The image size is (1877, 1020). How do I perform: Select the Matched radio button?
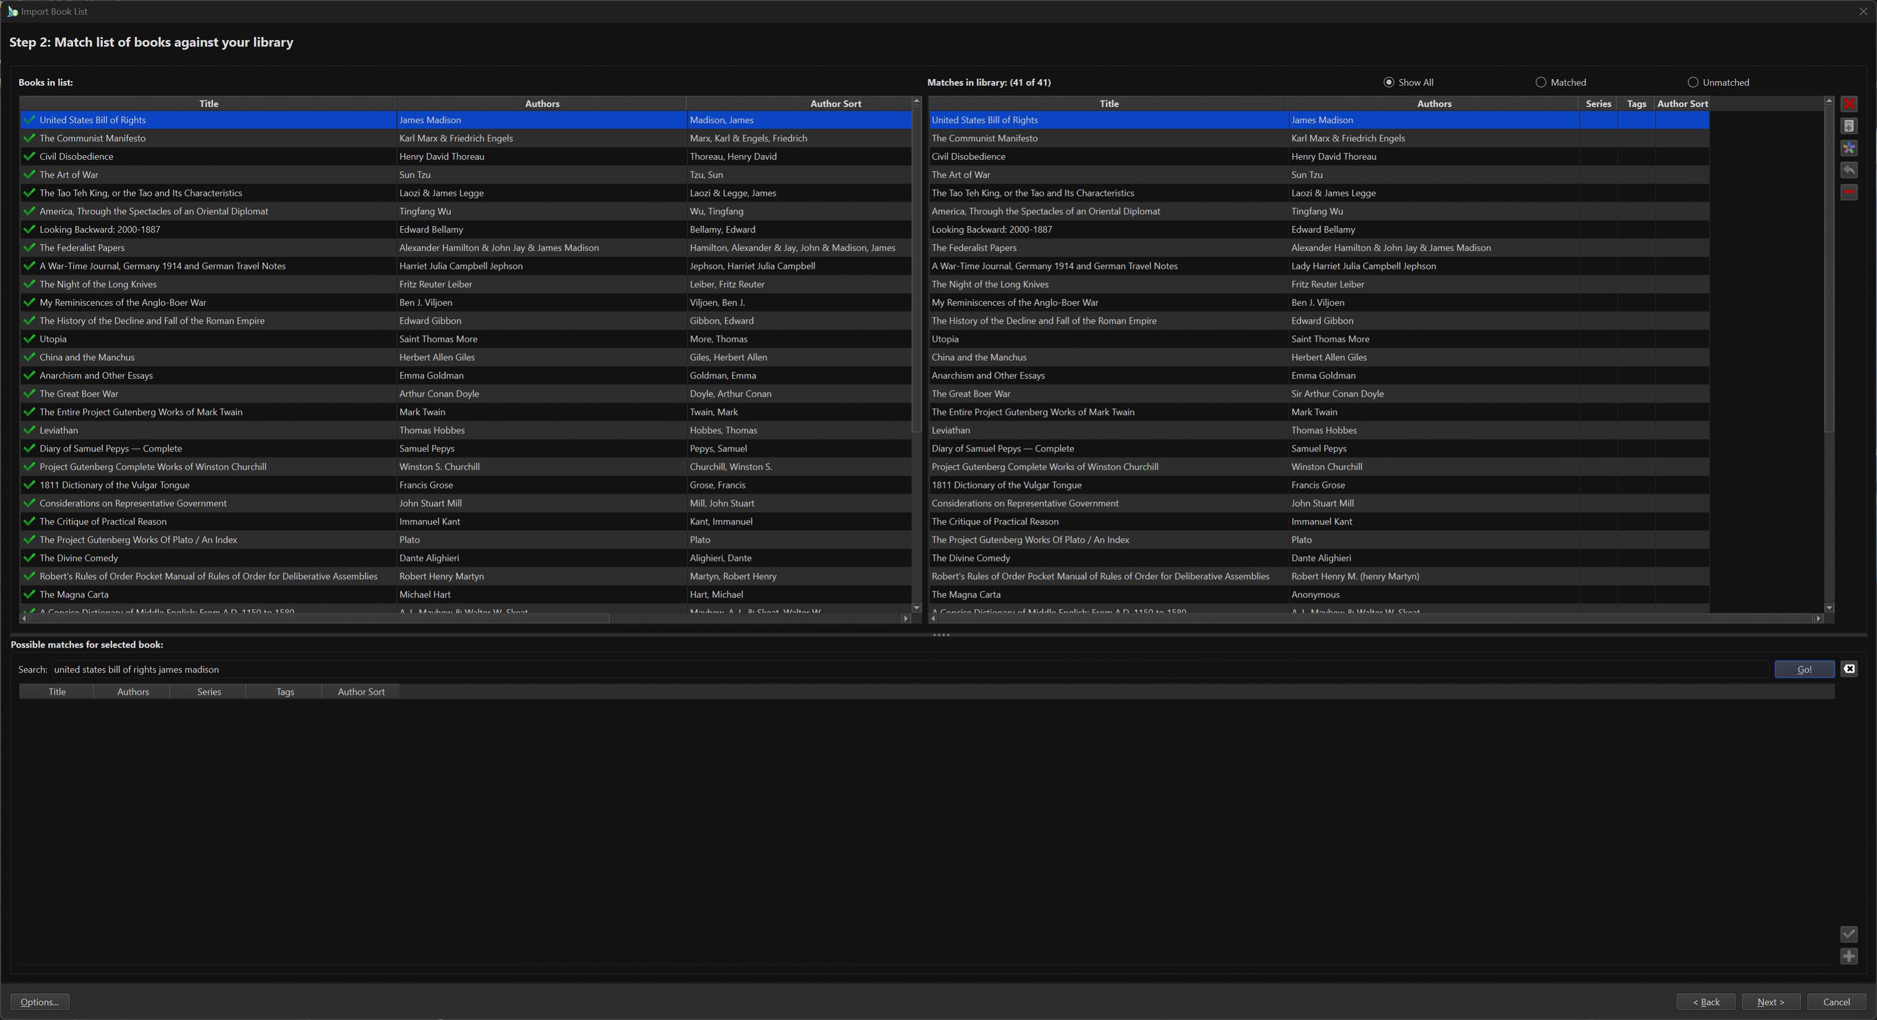(x=1541, y=82)
